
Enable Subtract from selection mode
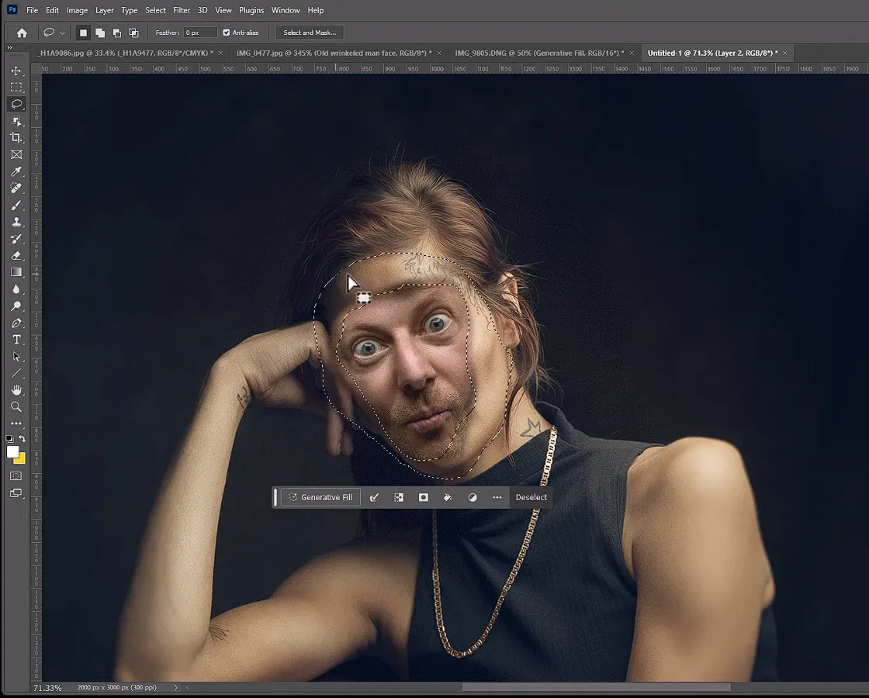pyautogui.click(x=117, y=33)
